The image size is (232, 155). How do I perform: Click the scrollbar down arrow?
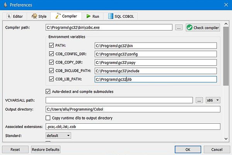click(x=226, y=139)
